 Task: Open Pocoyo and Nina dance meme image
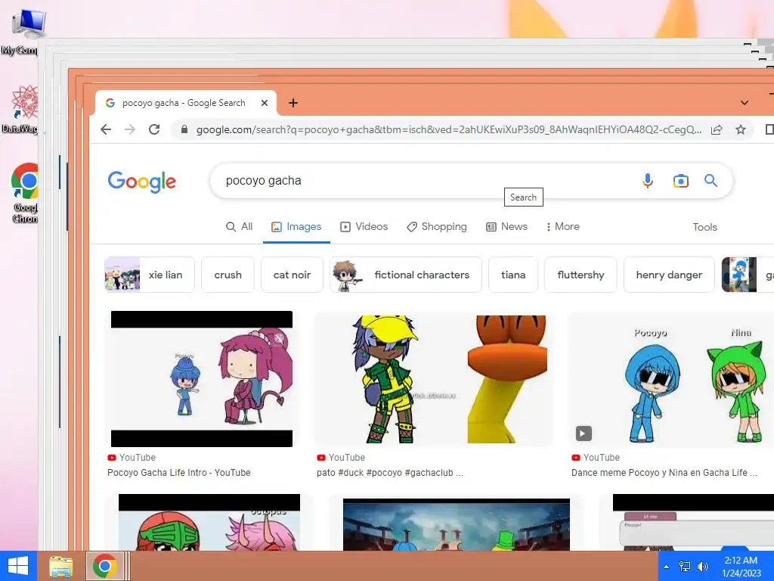[671, 379]
